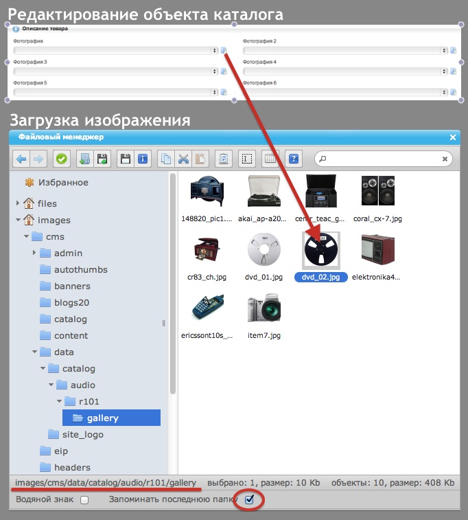Image resolution: width=468 pixels, height=520 pixels.
Task: Open file browser next to Фотография 3
Action: click(x=224, y=71)
